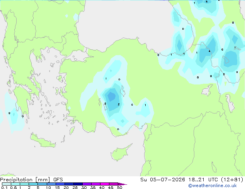
Task: Click the 'Su 05-07-2026' date text
Action: tap(163, 180)
